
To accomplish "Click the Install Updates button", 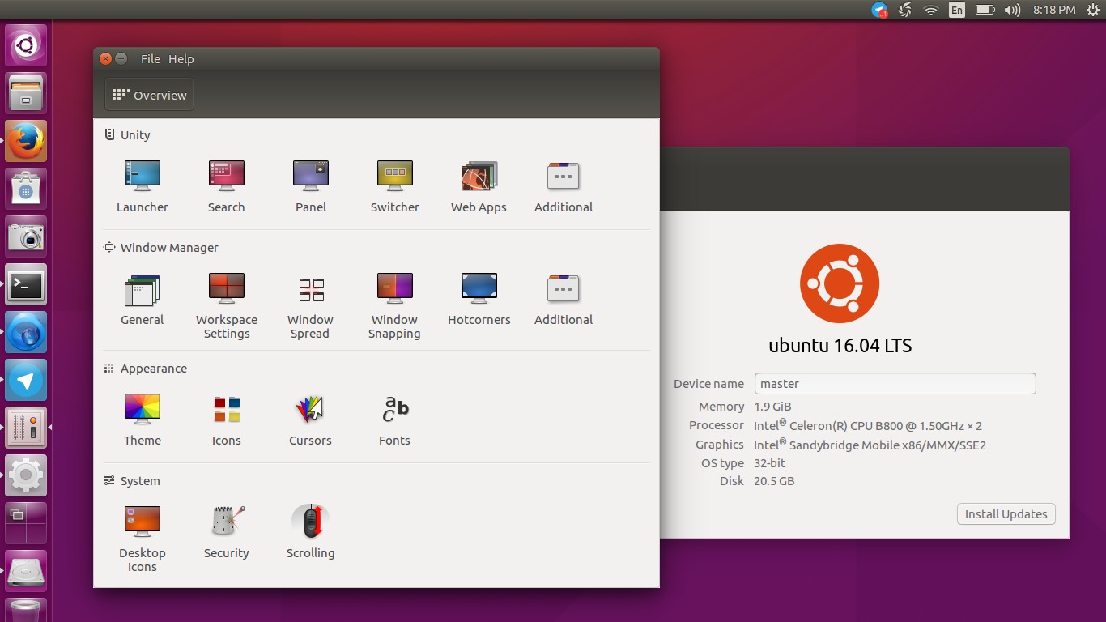I will pyautogui.click(x=1006, y=514).
